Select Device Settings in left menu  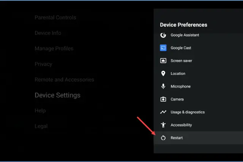(57, 95)
